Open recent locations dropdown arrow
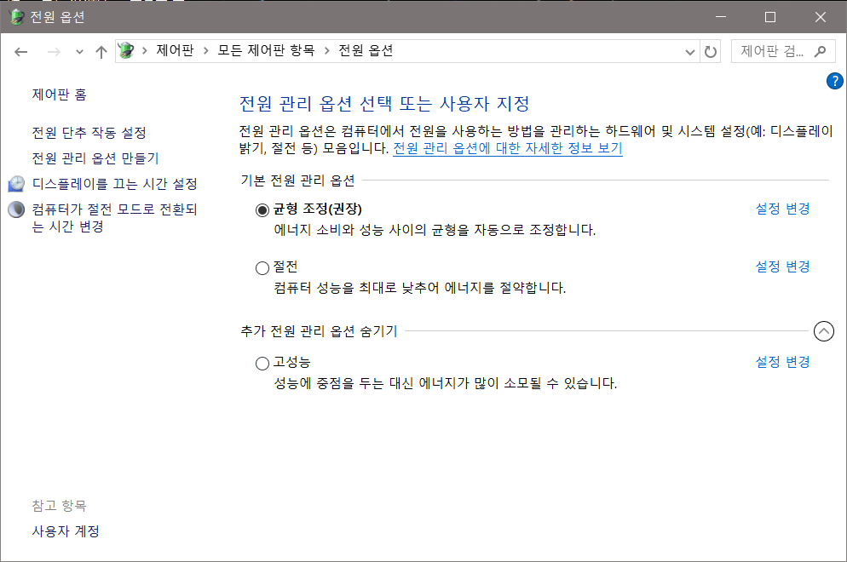This screenshot has width=847, height=562. 79,51
